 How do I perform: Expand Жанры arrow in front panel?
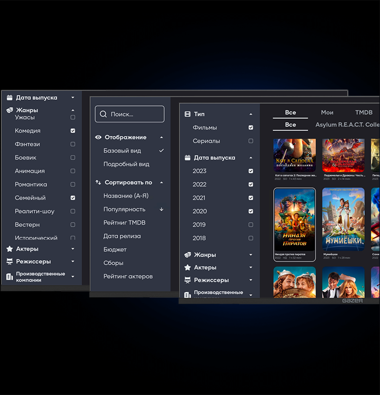click(x=251, y=255)
